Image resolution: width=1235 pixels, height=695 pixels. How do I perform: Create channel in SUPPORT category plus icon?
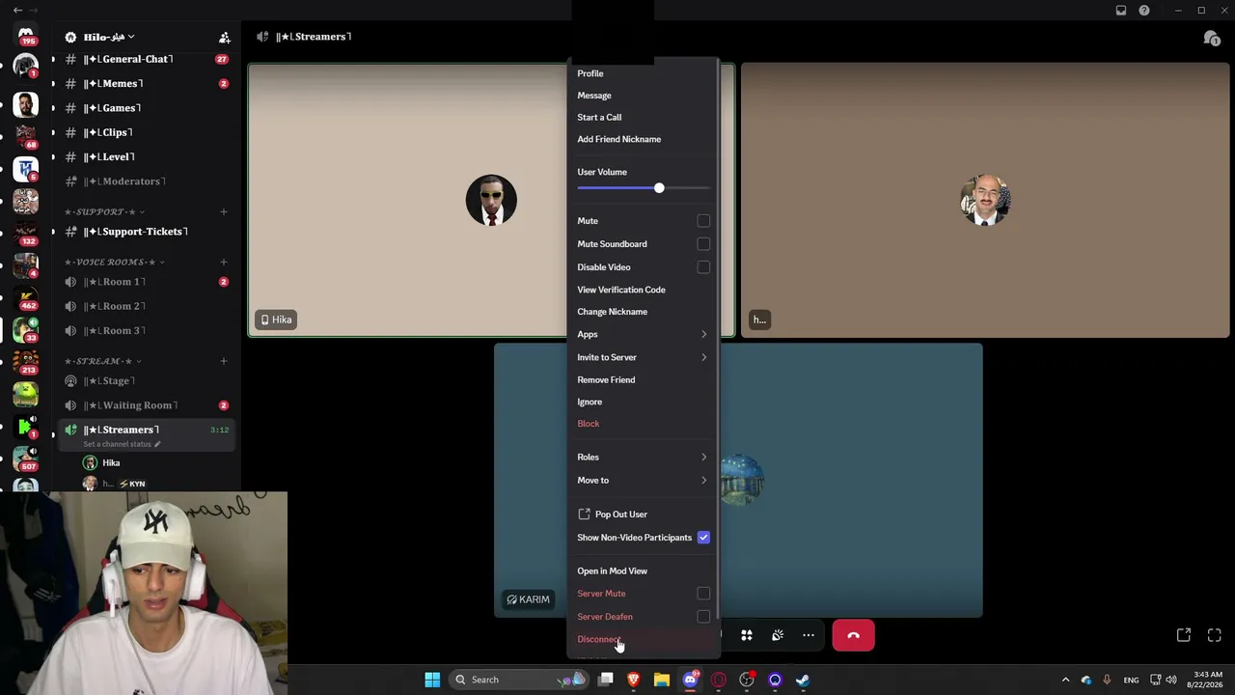(x=224, y=211)
